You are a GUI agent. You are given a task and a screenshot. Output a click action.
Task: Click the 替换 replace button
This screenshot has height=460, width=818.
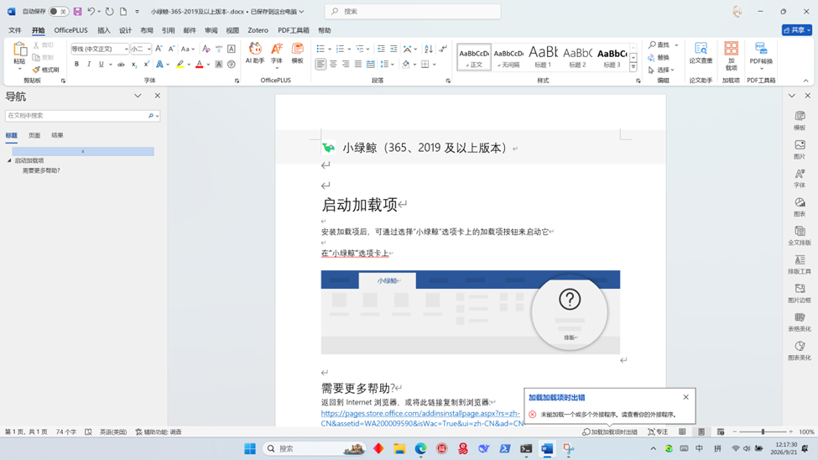point(659,57)
